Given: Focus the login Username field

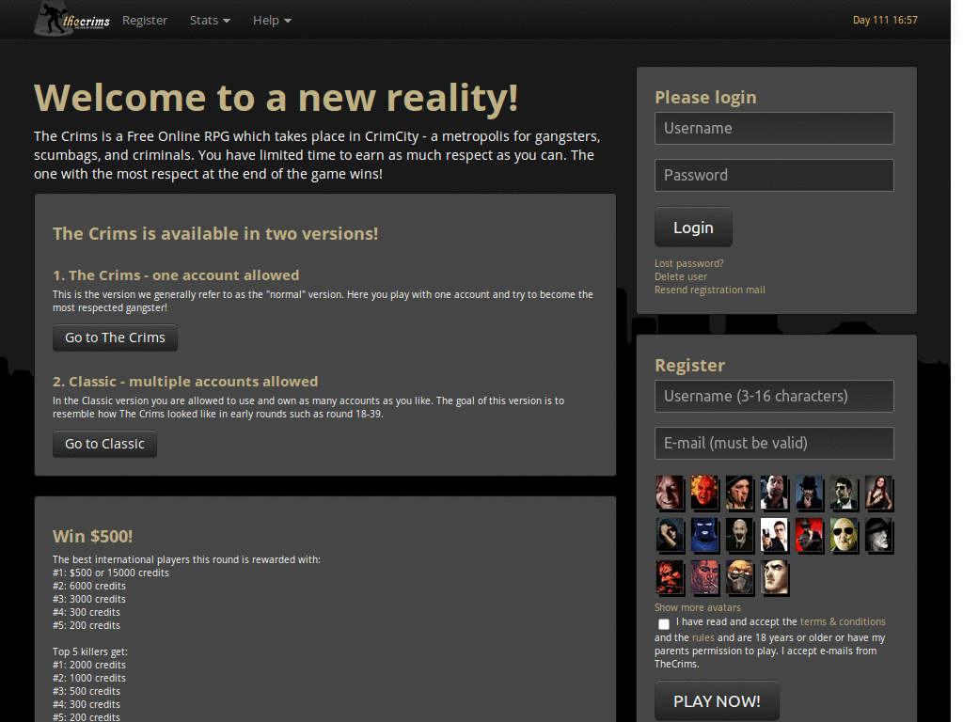Looking at the screenshot, I should (x=774, y=128).
